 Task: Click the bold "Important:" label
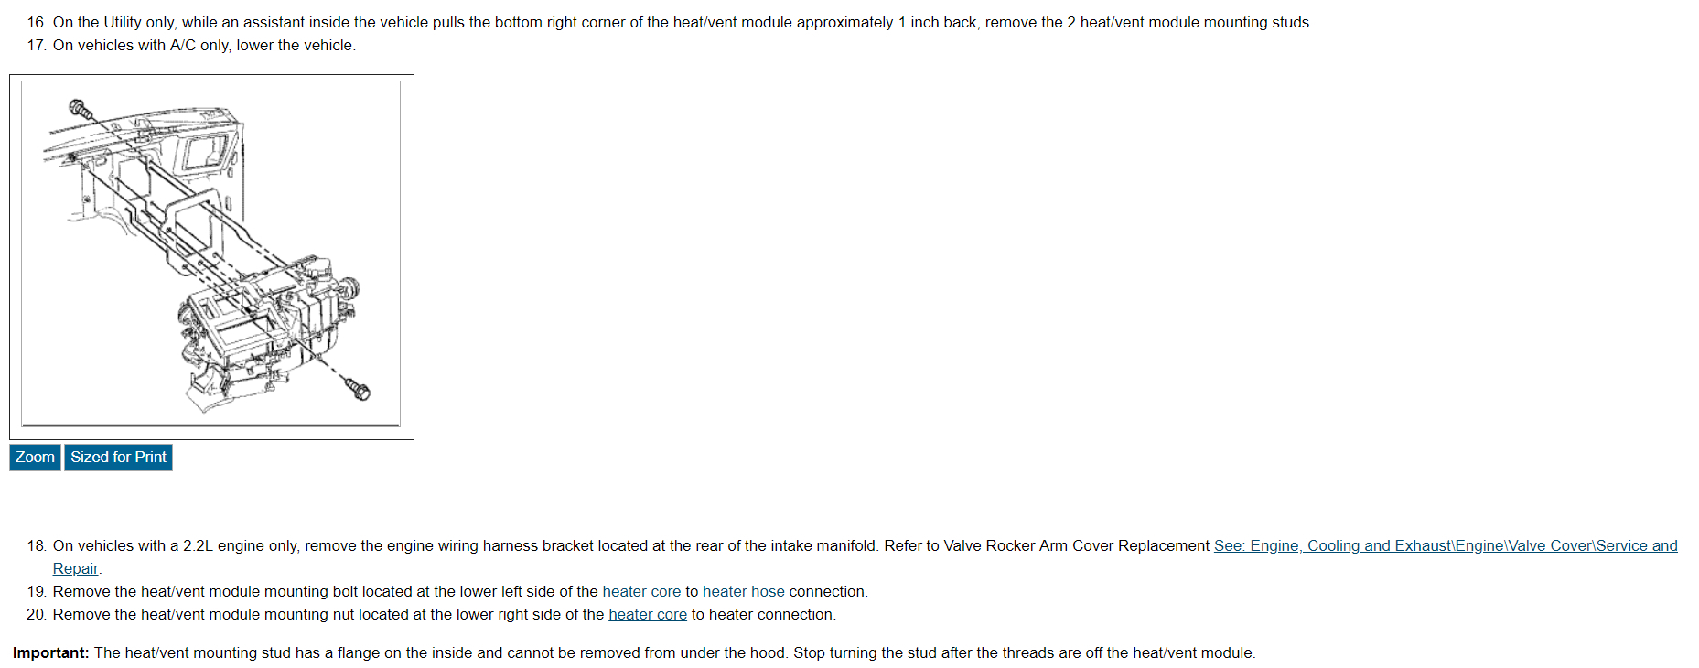50,652
